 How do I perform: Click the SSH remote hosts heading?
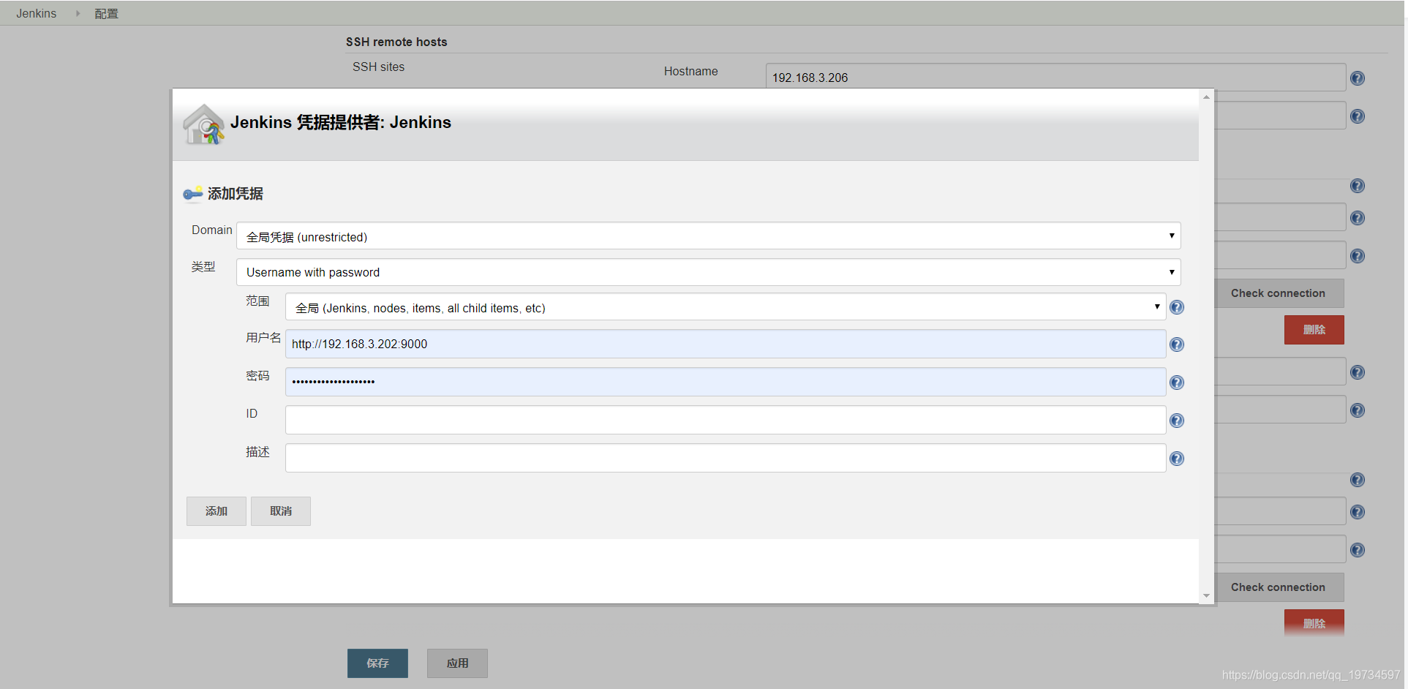coord(396,42)
